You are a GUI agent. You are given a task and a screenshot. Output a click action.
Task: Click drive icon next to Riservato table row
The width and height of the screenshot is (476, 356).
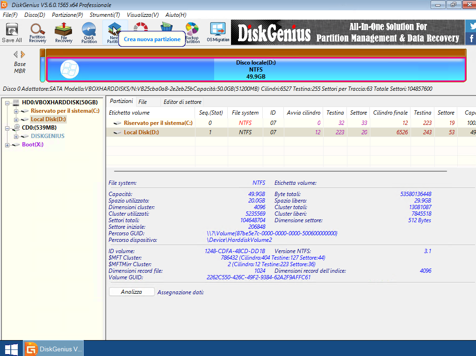coord(117,123)
